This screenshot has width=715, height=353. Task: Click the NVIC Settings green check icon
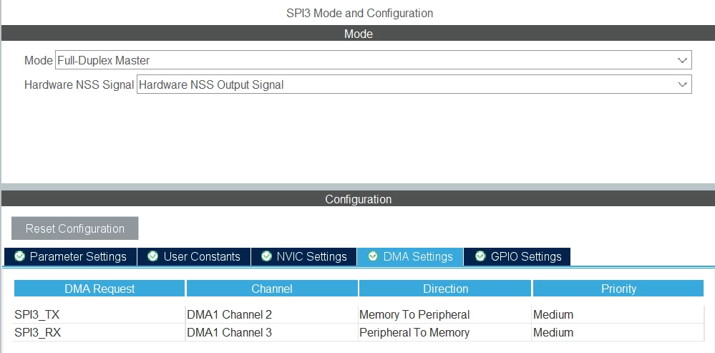pos(266,256)
